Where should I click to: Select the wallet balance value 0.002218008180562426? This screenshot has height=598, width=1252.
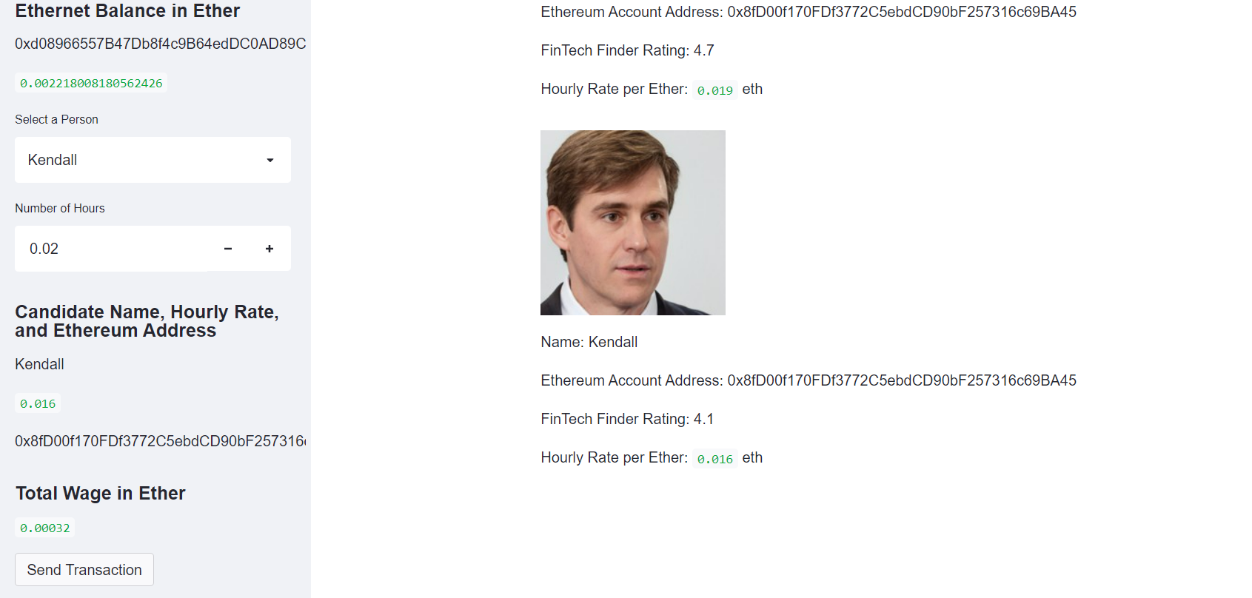91,83
